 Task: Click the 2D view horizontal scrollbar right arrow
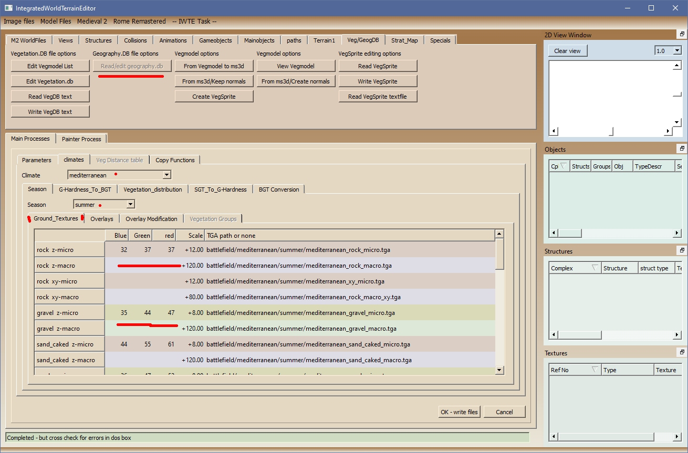pos(669,131)
